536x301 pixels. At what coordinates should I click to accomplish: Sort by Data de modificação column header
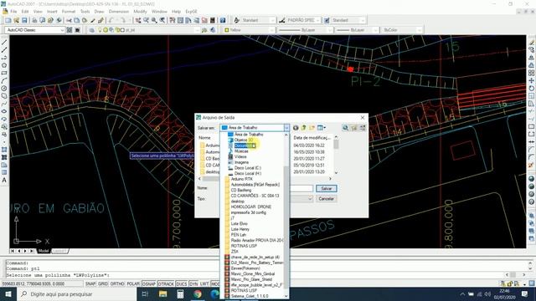tap(312, 137)
